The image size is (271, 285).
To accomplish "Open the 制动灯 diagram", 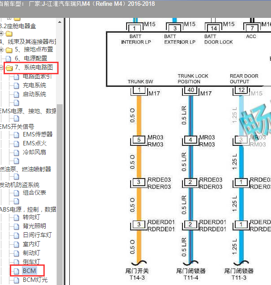I will [31, 253].
